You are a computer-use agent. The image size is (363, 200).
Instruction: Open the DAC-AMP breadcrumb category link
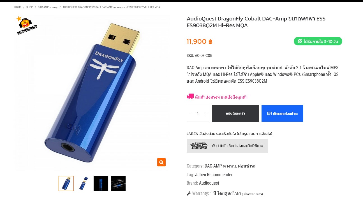point(48,7)
